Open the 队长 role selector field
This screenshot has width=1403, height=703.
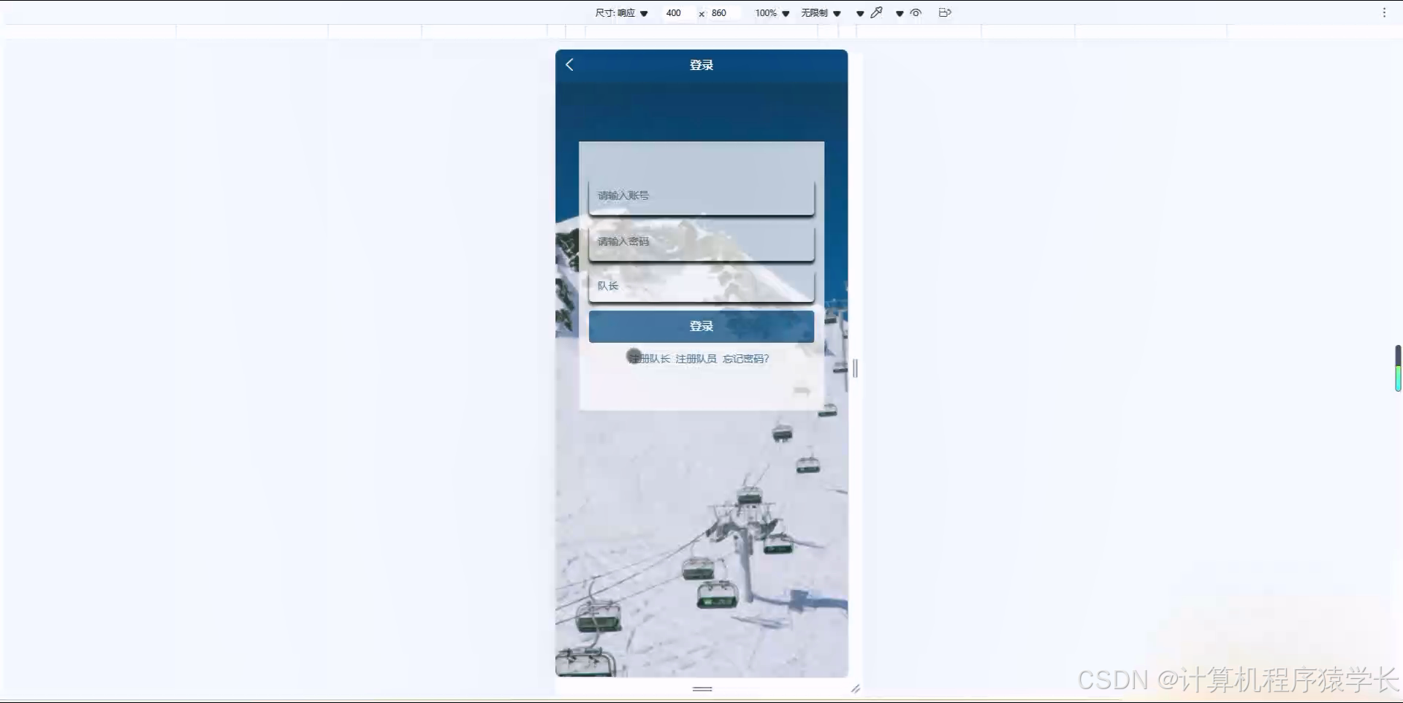[701, 286]
